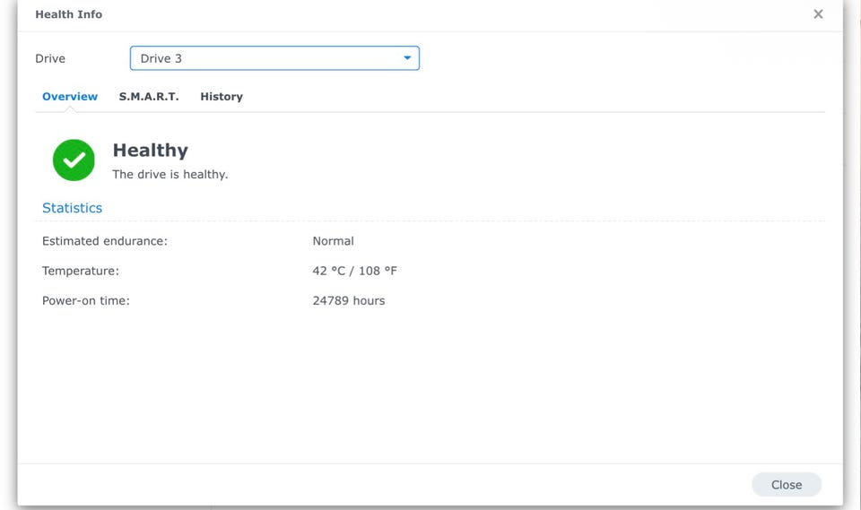Image resolution: width=861 pixels, height=510 pixels.
Task: Select the '24789 hours' value
Action: pyautogui.click(x=349, y=301)
